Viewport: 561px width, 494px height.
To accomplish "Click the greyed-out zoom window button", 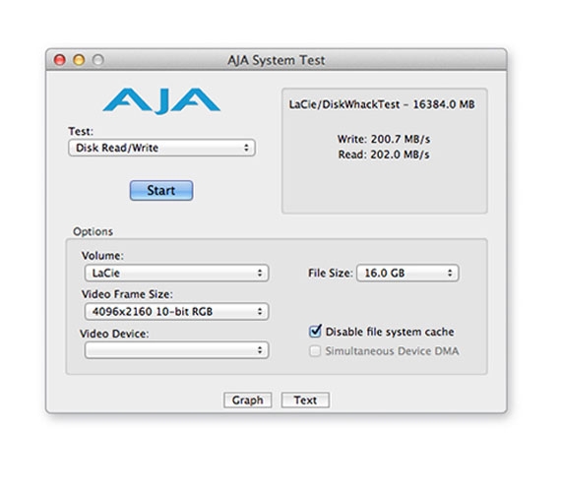I will (98, 60).
